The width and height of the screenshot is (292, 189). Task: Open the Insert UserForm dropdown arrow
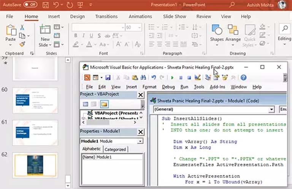click(x=102, y=78)
